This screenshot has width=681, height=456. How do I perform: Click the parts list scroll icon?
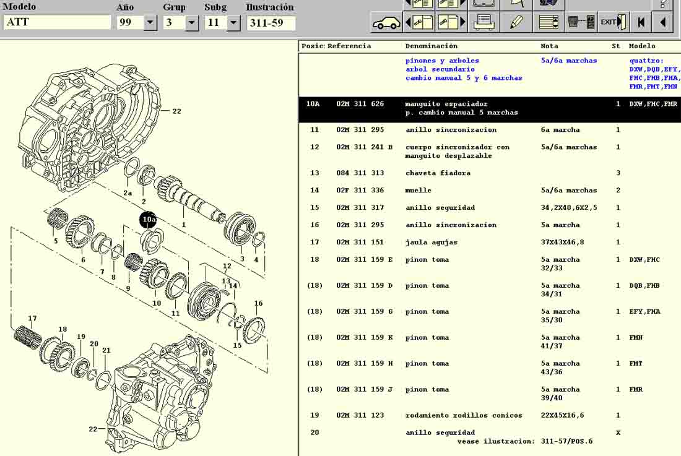point(549,23)
